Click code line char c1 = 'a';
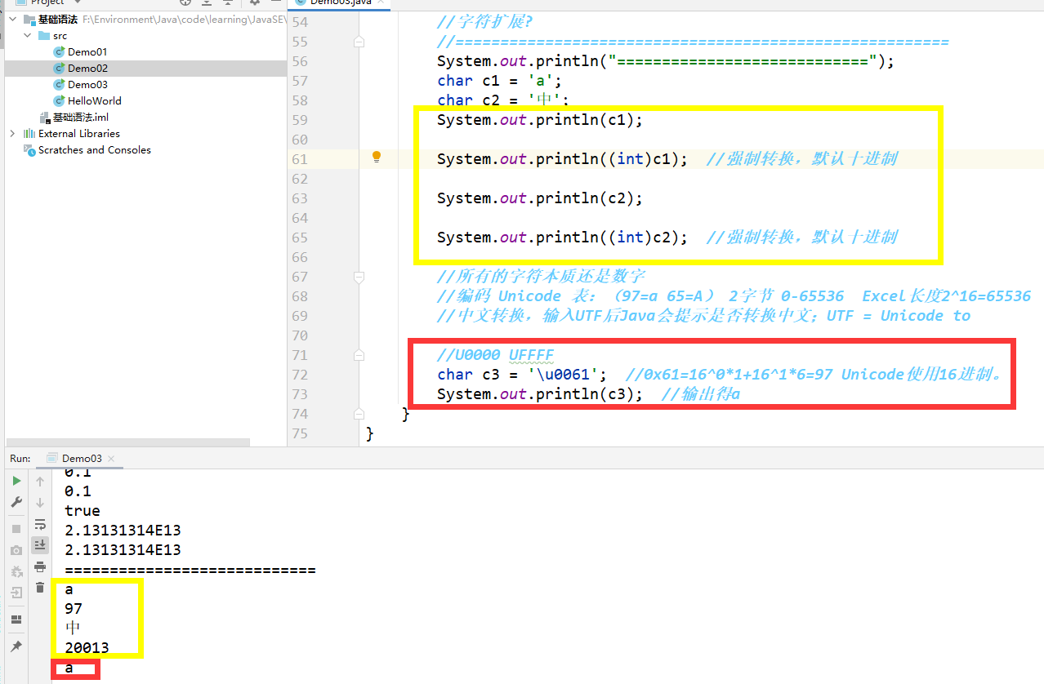The width and height of the screenshot is (1044, 684). click(x=500, y=81)
